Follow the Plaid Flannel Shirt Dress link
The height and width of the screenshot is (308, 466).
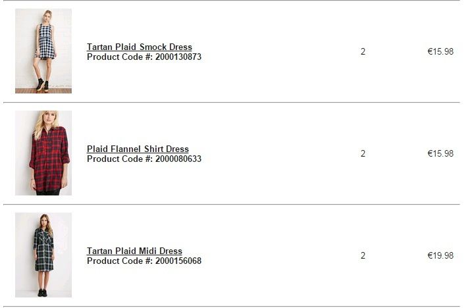click(x=138, y=149)
